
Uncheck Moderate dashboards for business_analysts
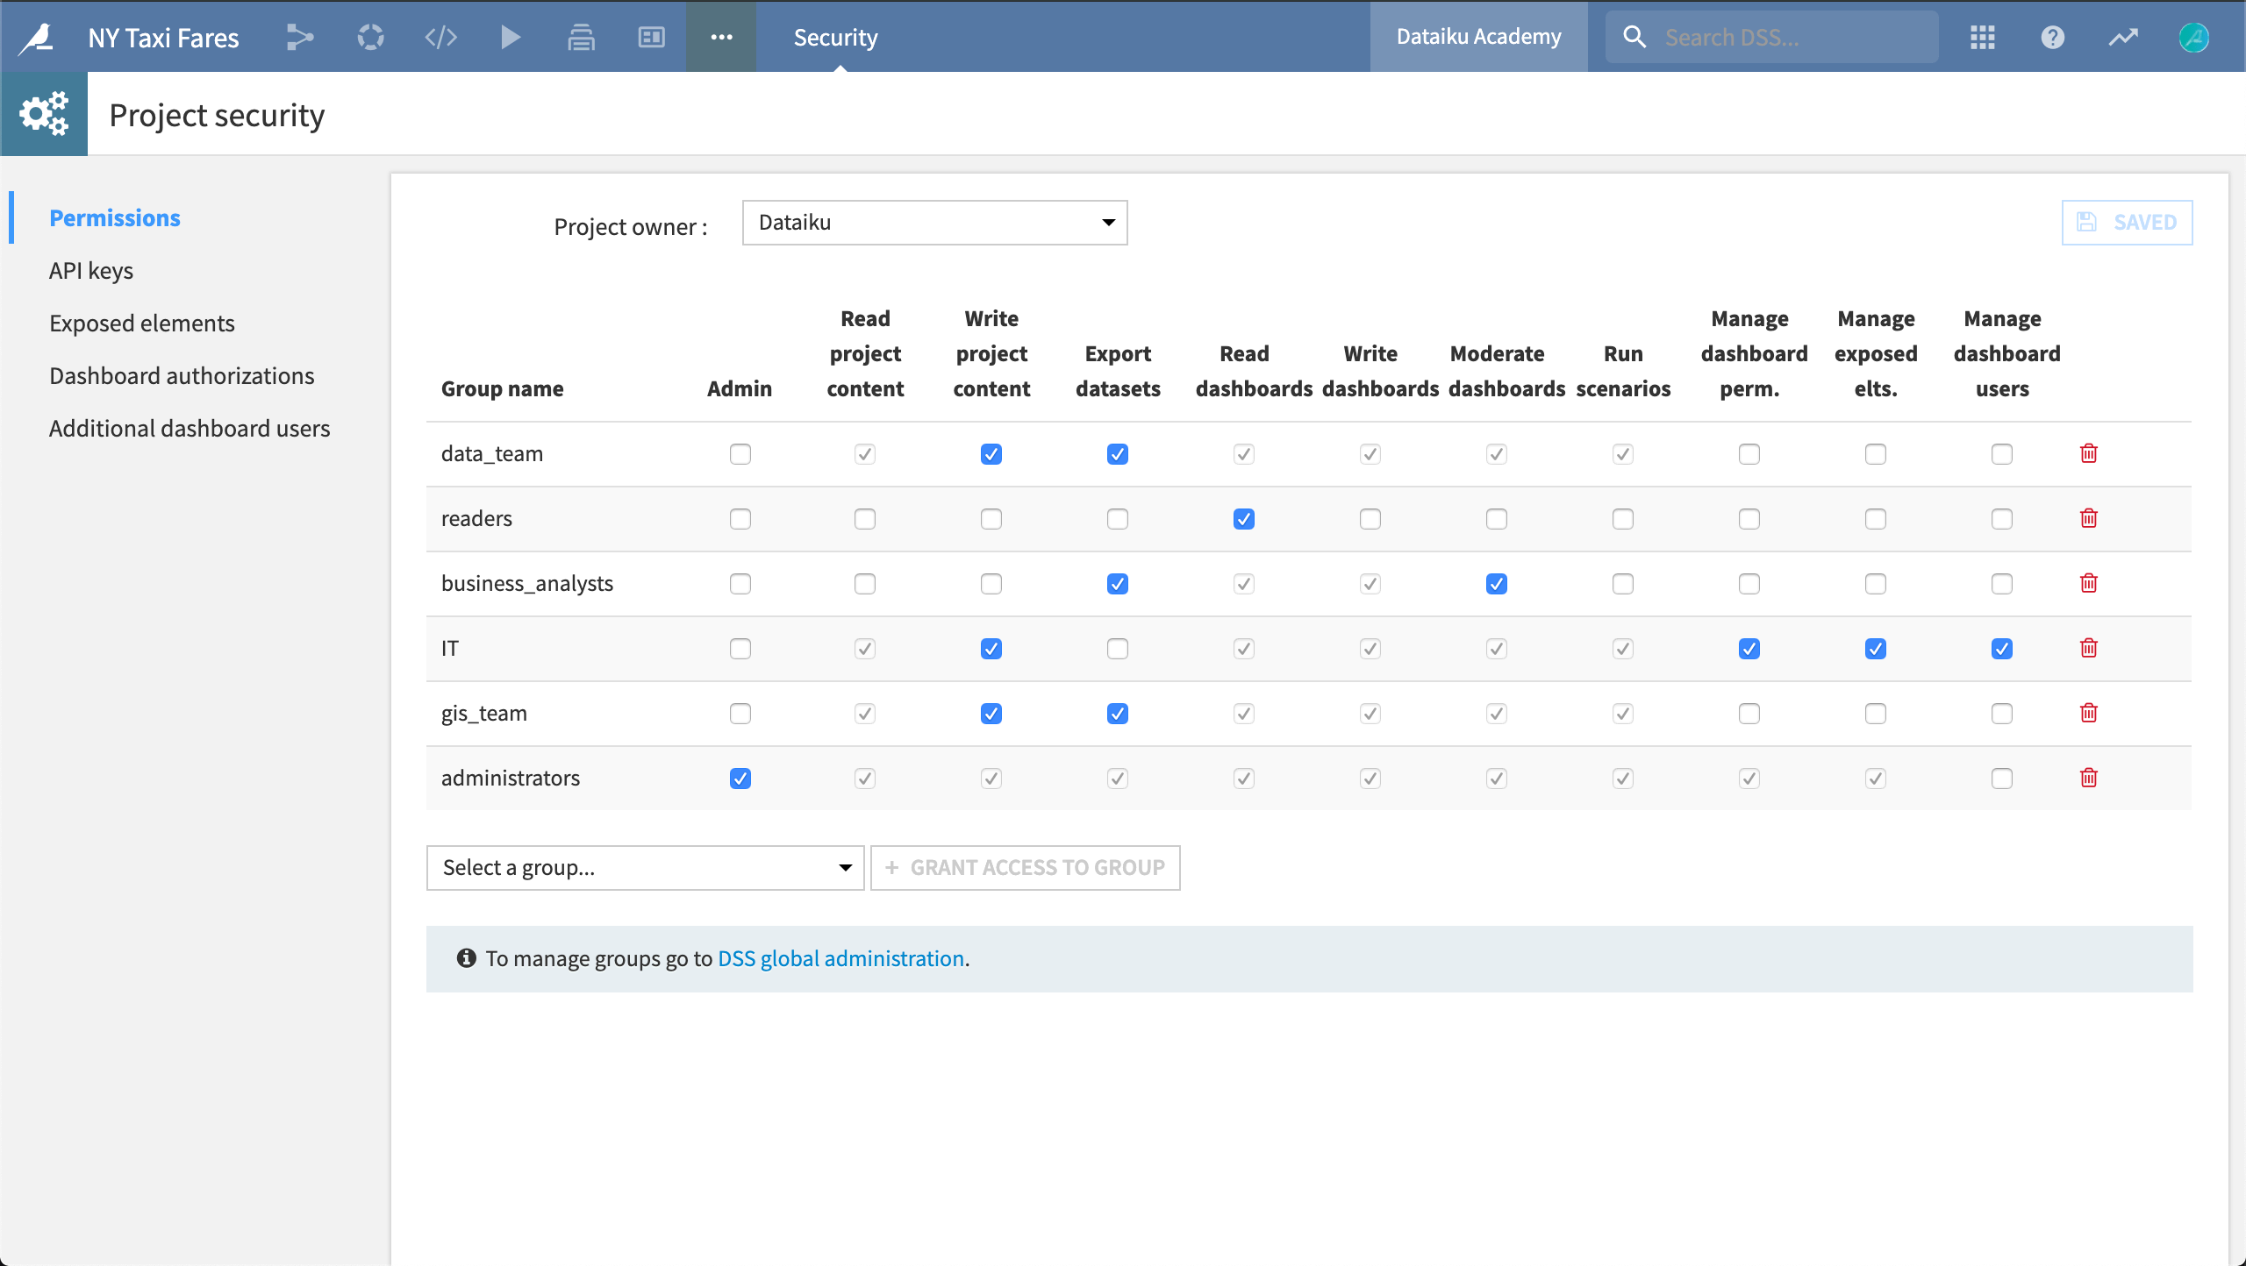[x=1497, y=584]
